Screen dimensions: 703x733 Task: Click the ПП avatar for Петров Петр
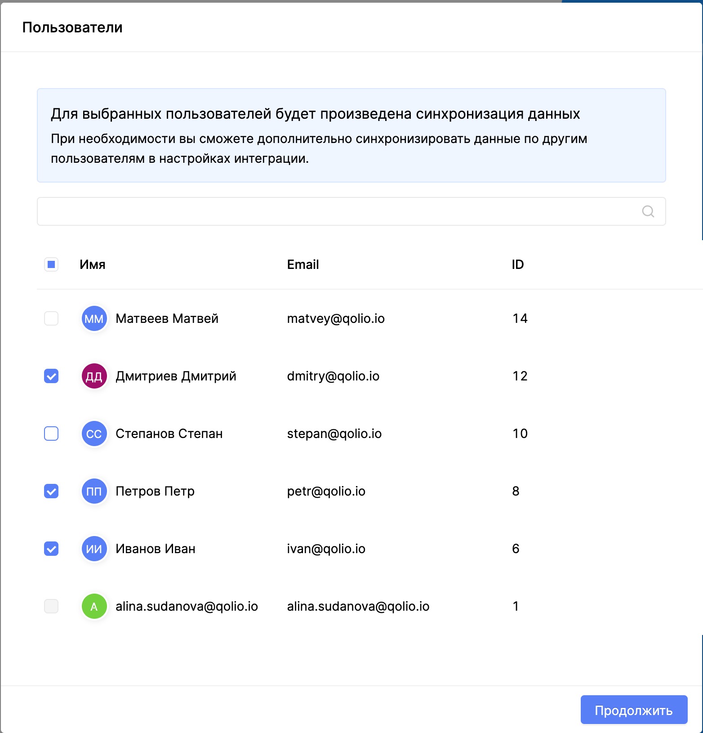click(x=94, y=491)
